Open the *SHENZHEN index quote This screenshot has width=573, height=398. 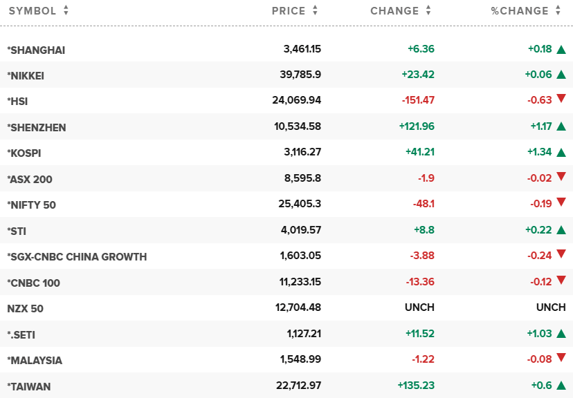point(37,127)
